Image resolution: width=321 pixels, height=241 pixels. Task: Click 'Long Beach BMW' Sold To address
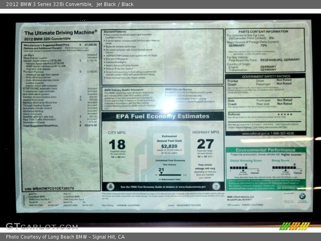[x=37, y=197]
